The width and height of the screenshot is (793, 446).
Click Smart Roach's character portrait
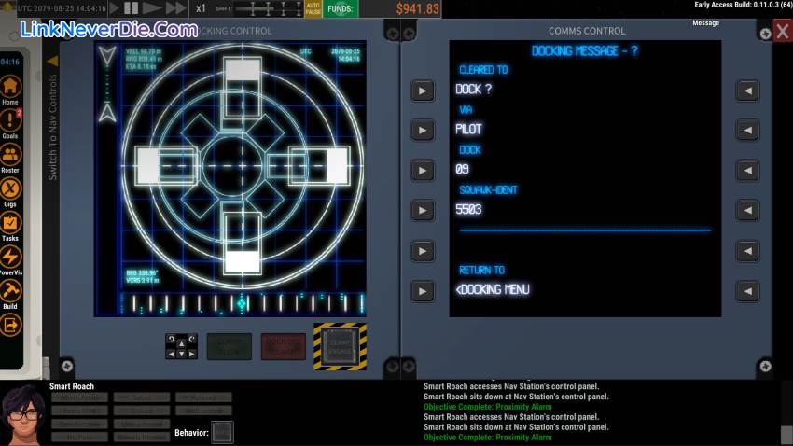21,416
